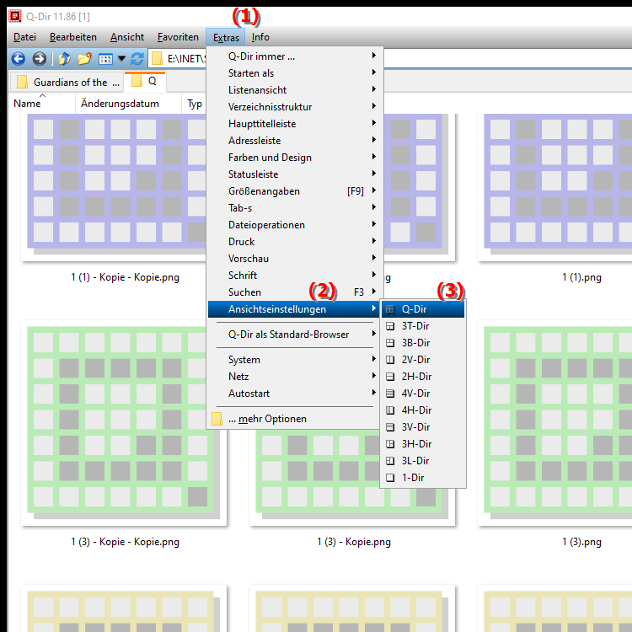Click the 2V-Dir layout icon
Screen dimensions: 632x632
(390, 360)
